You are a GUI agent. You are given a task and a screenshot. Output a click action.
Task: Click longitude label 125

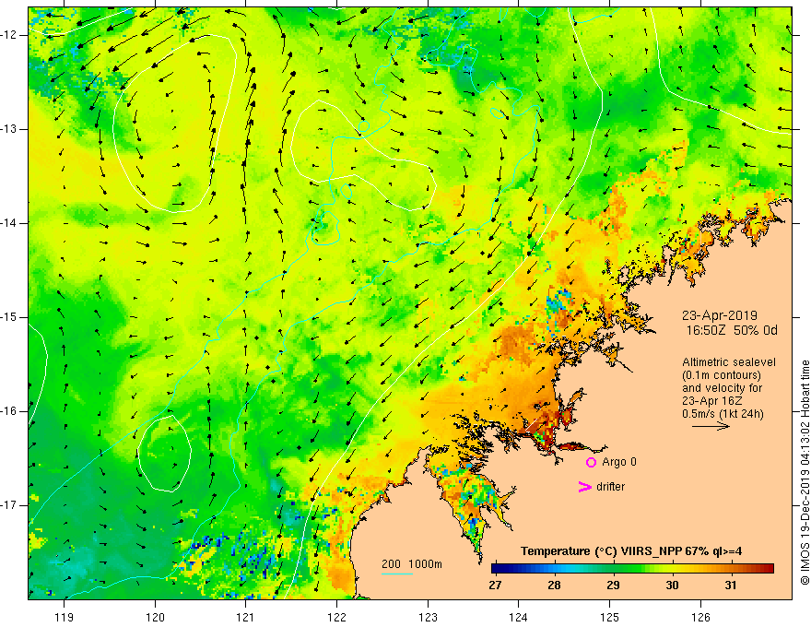610,617
